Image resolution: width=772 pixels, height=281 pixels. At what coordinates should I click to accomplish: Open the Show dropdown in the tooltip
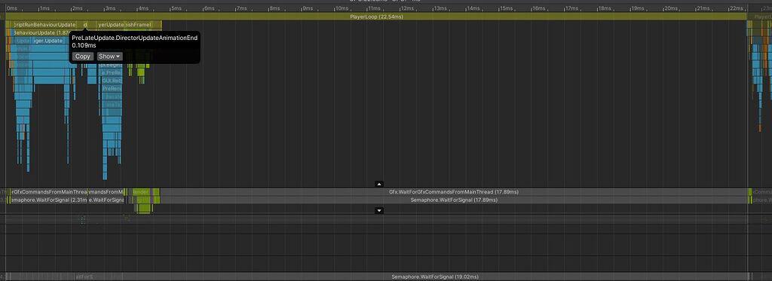coord(109,57)
